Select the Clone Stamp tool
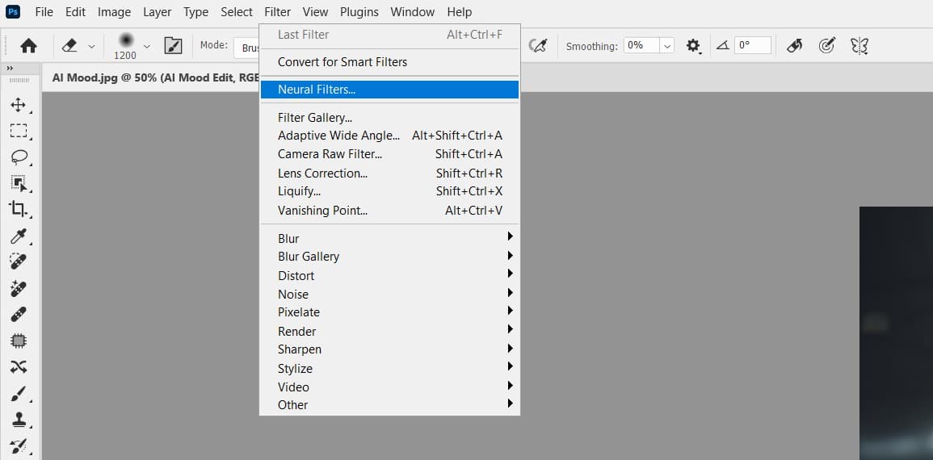 click(x=19, y=419)
